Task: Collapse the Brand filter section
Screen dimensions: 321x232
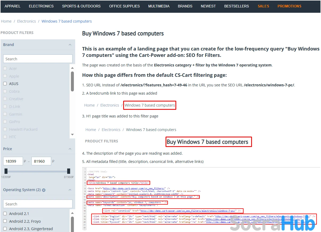Action: point(70,45)
